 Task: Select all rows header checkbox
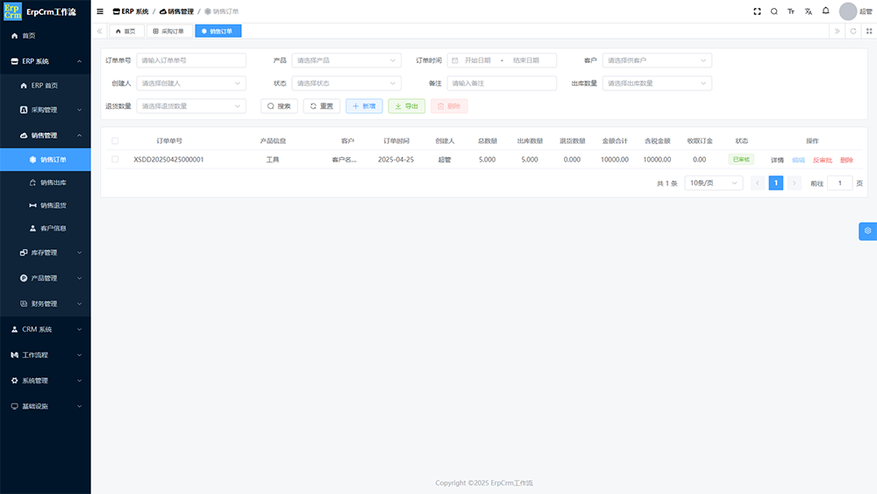[x=115, y=141]
